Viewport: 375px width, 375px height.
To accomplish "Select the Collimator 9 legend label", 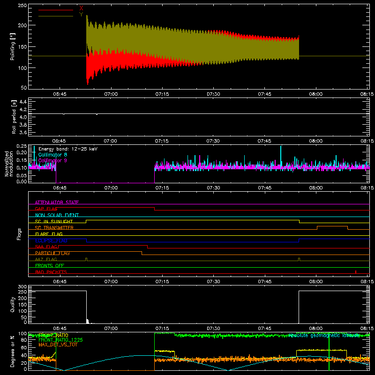I will coord(52,160).
